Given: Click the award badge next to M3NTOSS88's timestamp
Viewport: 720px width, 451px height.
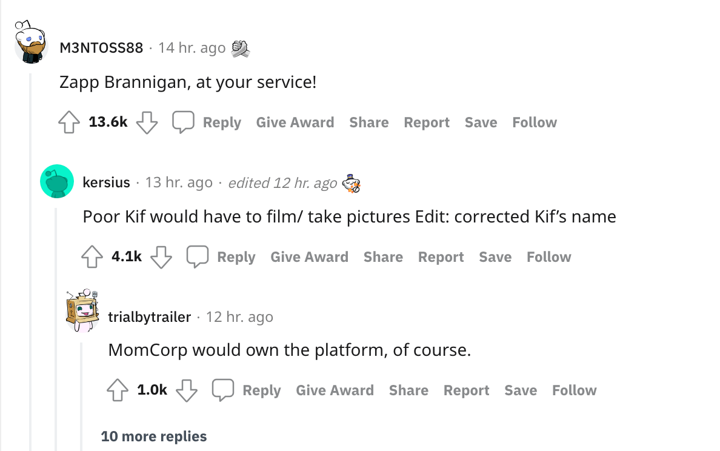Looking at the screenshot, I should point(241,48).
